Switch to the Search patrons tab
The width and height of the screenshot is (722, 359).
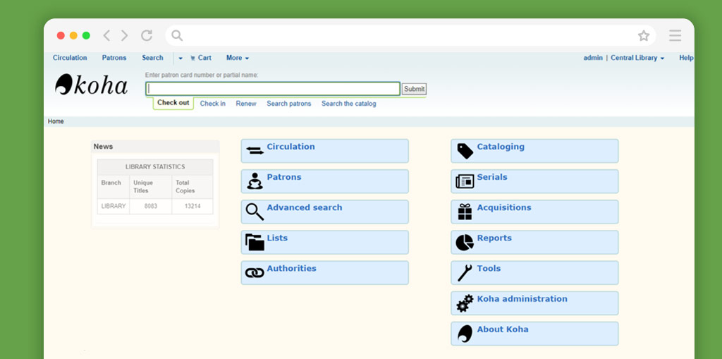(x=288, y=104)
